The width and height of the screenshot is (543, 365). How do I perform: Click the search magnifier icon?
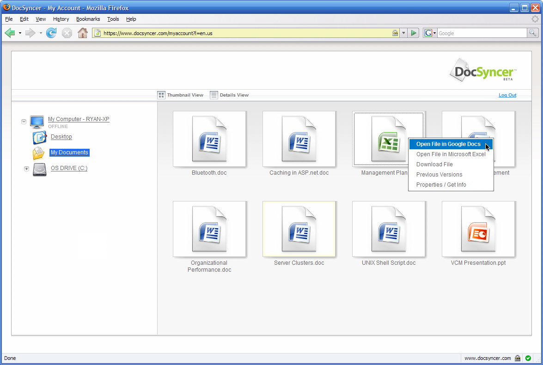pyautogui.click(x=533, y=33)
